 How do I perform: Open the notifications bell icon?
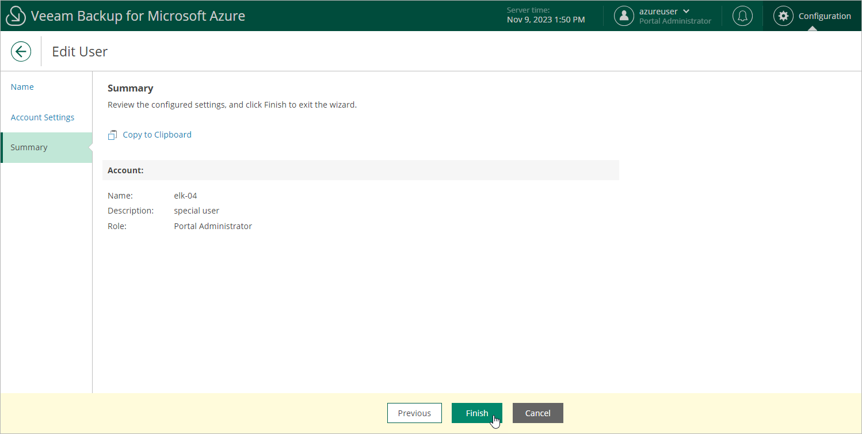pos(742,16)
